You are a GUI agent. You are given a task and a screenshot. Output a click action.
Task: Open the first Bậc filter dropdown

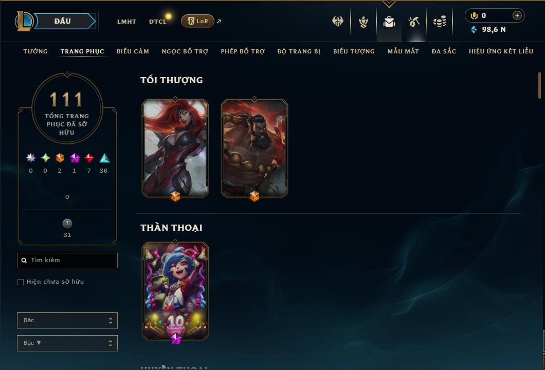67,320
